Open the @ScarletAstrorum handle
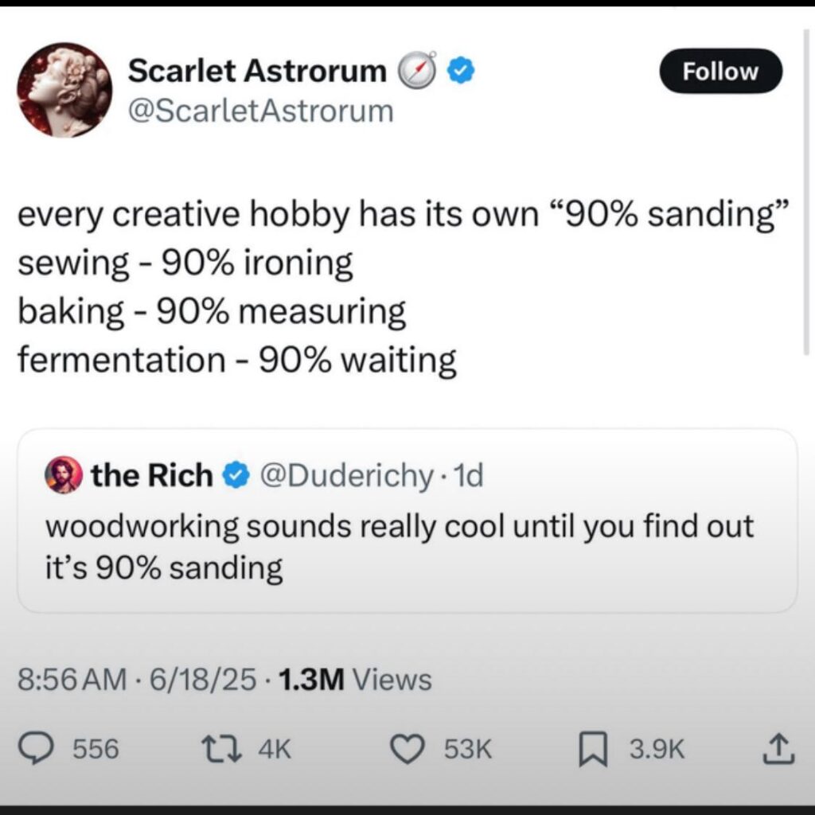Screen dimensions: 815x815 (263, 111)
